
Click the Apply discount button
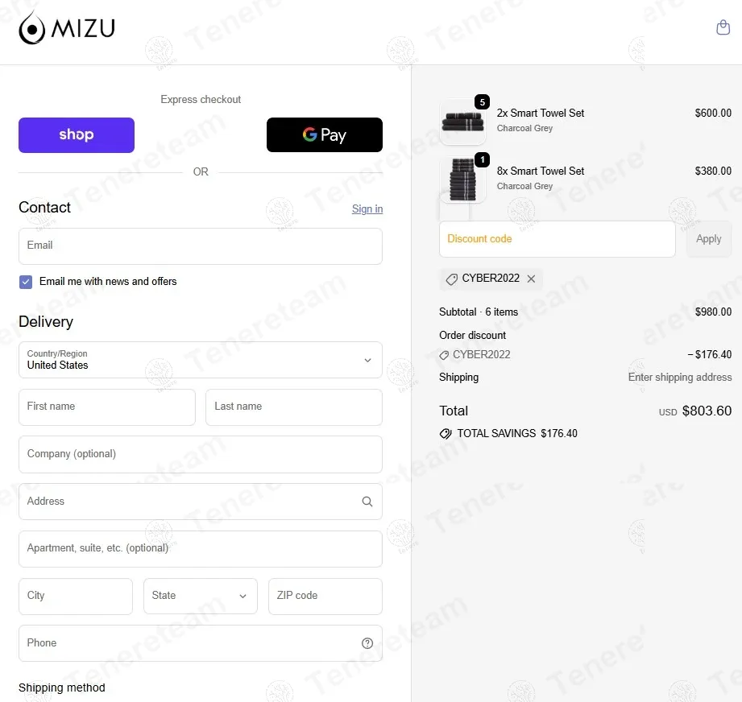tap(708, 239)
